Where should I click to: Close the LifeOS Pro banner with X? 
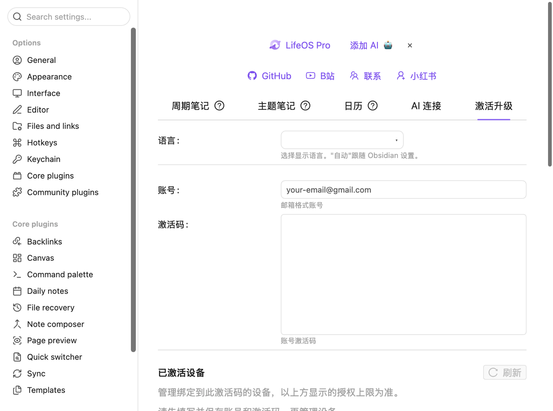(410, 45)
